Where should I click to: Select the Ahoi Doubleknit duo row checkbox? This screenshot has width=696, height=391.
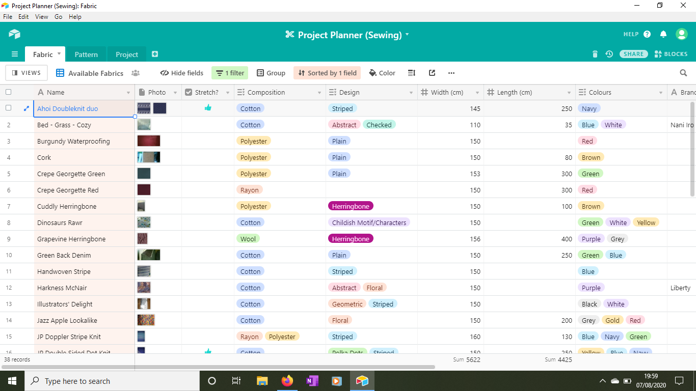(x=8, y=108)
